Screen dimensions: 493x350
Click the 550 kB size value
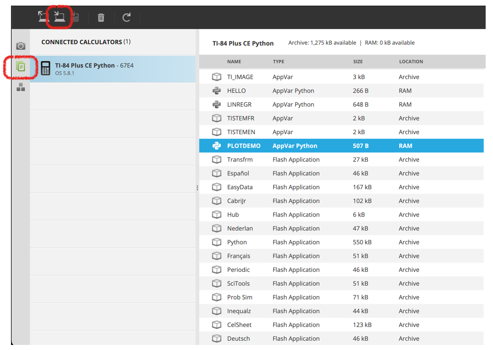point(362,243)
